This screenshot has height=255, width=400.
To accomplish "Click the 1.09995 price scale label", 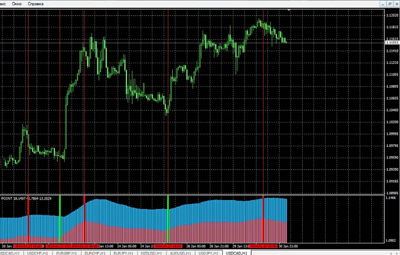I will tap(392, 134).
